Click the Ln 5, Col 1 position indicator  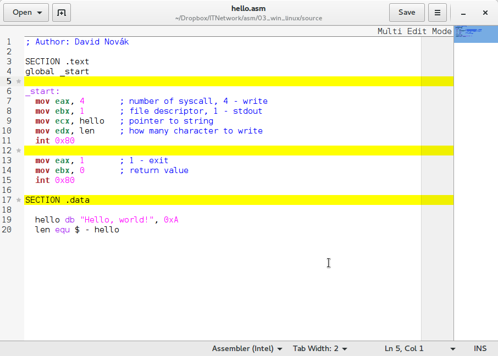404,348
